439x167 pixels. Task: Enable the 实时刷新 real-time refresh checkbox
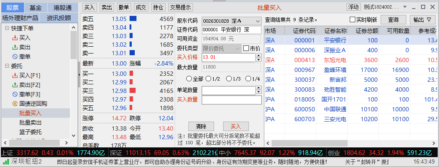tap(352, 20)
